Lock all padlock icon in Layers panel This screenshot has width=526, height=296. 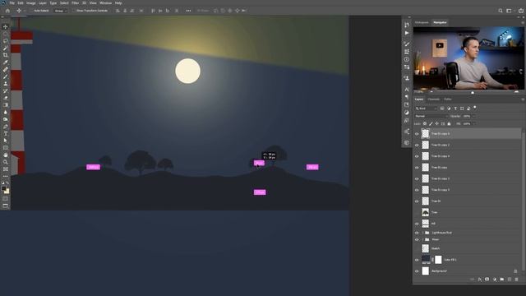point(449,124)
